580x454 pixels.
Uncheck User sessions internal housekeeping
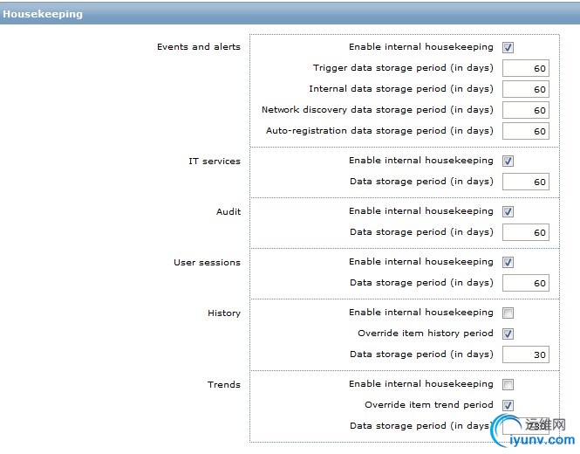tap(508, 263)
